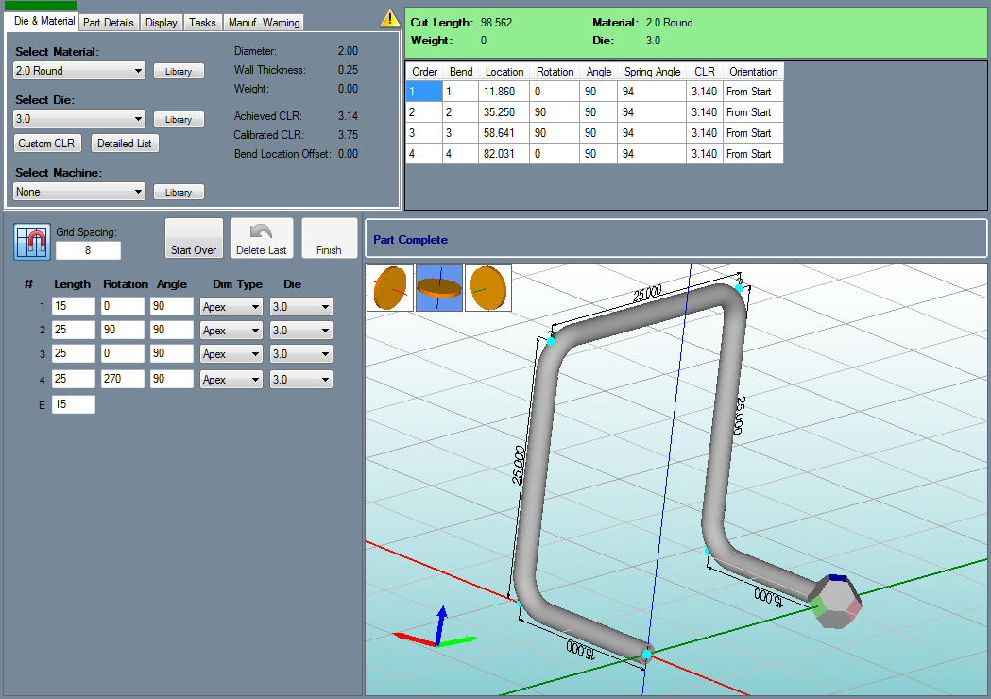The height and width of the screenshot is (699, 991).
Task: Click the Rotation field of bend 2
Action: pyautogui.click(x=123, y=330)
